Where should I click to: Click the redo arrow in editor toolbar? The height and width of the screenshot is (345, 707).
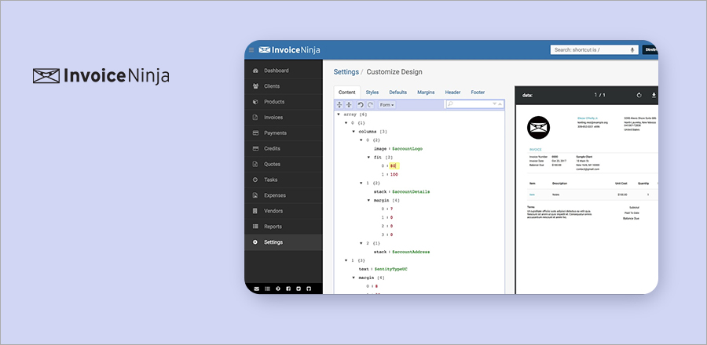(x=370, y=105)
